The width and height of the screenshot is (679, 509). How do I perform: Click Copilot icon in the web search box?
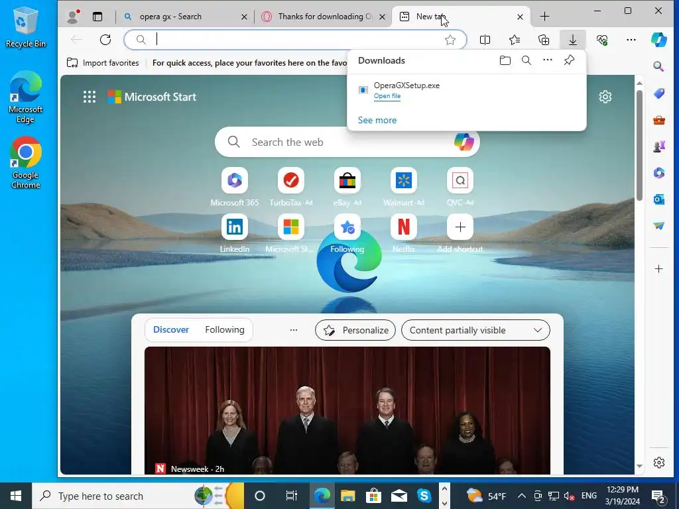[x=463, y=142]
